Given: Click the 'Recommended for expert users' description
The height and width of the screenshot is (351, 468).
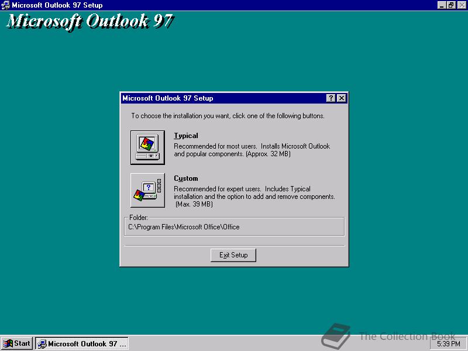Looking at the screenshot, I should pyautogui.click(x=254, y=197).
